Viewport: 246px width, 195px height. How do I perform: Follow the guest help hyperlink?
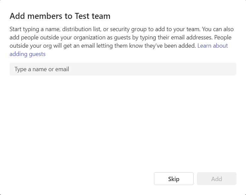tap(212, 46)
